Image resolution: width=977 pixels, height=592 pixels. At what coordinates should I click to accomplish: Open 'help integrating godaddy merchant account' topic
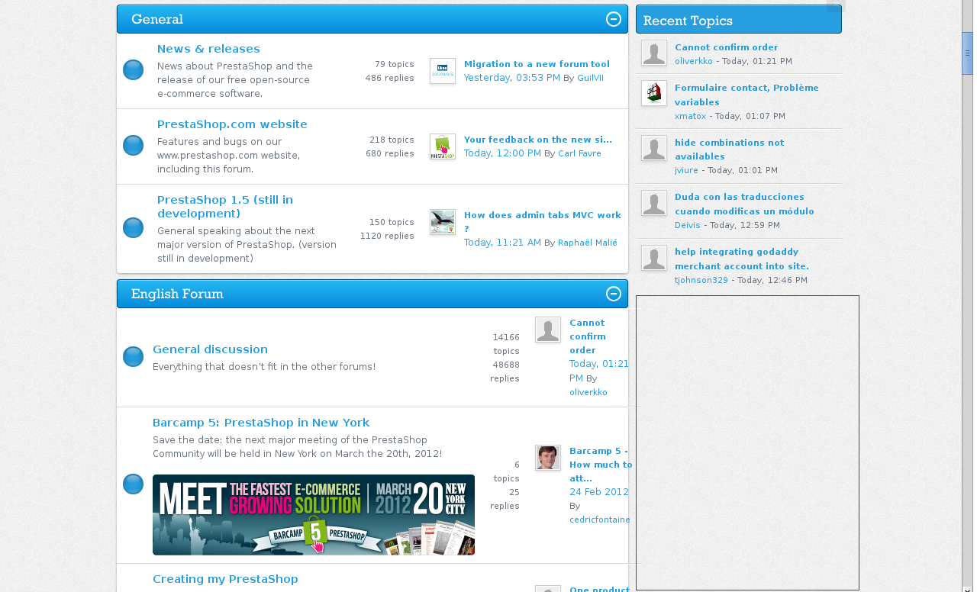coord(741,259)
